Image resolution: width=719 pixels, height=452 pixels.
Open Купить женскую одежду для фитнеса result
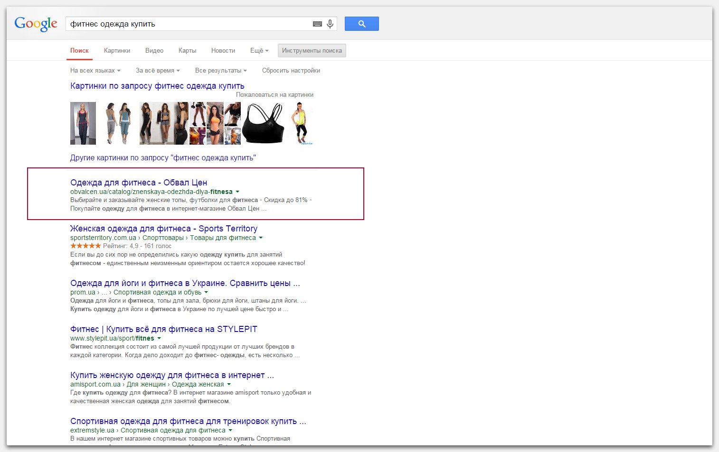pos(172,375)
